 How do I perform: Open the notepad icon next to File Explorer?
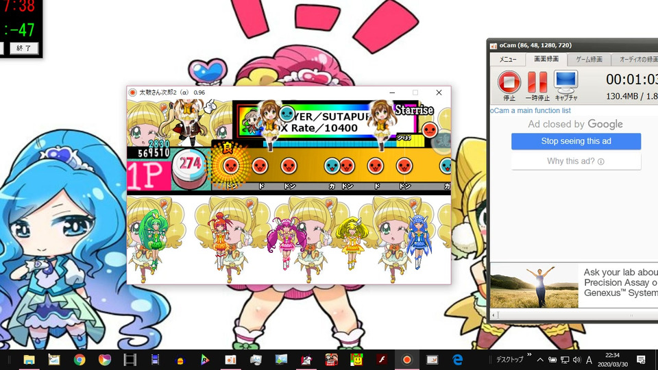[54, 360]
